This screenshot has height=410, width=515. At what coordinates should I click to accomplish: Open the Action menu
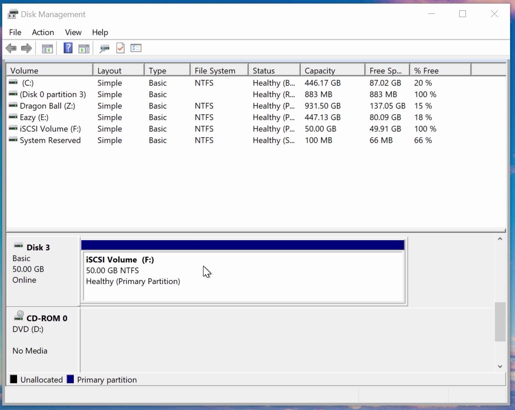(43, 32)
